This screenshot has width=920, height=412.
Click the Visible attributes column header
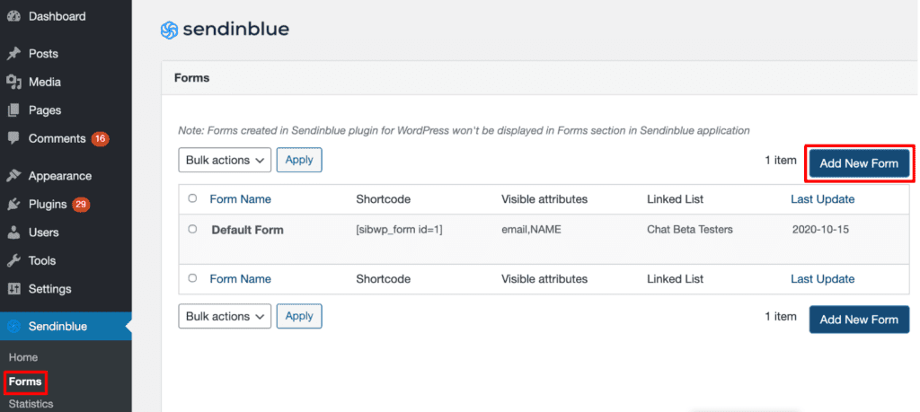(x=544, y=199)
